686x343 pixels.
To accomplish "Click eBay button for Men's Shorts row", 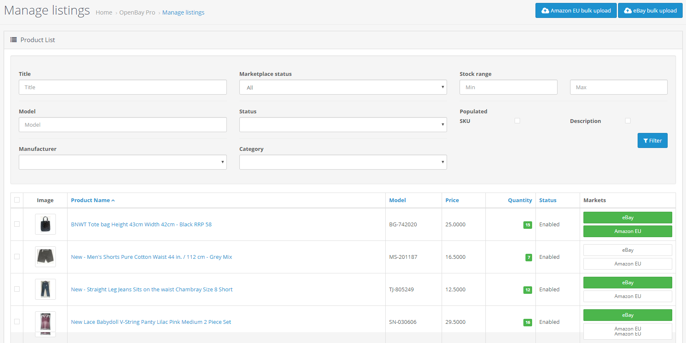I will [628, 250].
